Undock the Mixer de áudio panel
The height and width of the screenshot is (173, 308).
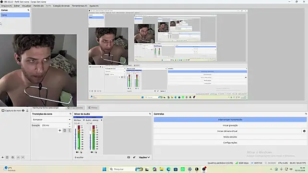[150, 114]
